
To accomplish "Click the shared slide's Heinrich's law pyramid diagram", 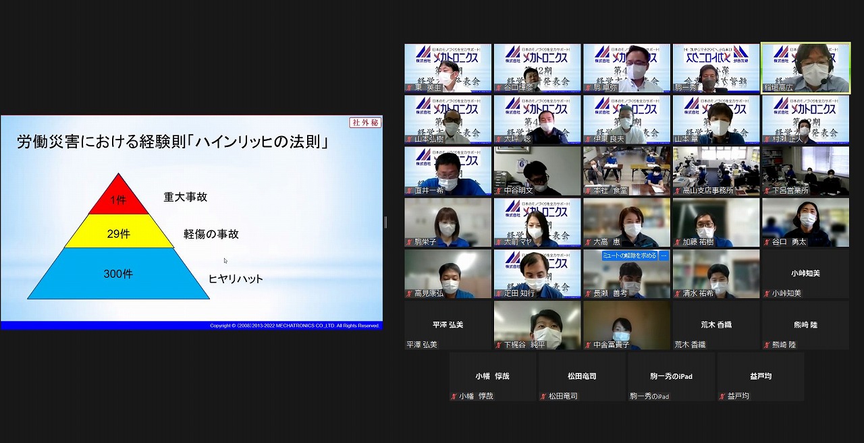I will click(118, 236).
